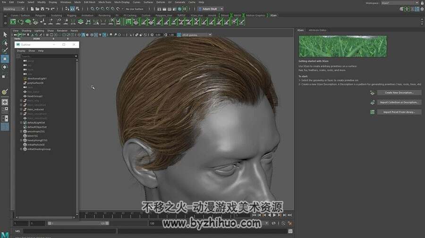425x238 pixels.
Task: Select the arrow Select tool in toolbox
Action: 5,34
